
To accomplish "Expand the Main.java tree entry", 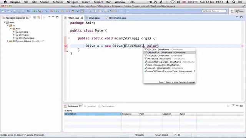I will coord(14,32).
